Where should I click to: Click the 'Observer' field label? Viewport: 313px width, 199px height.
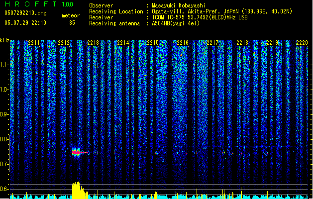coord(101,5)
